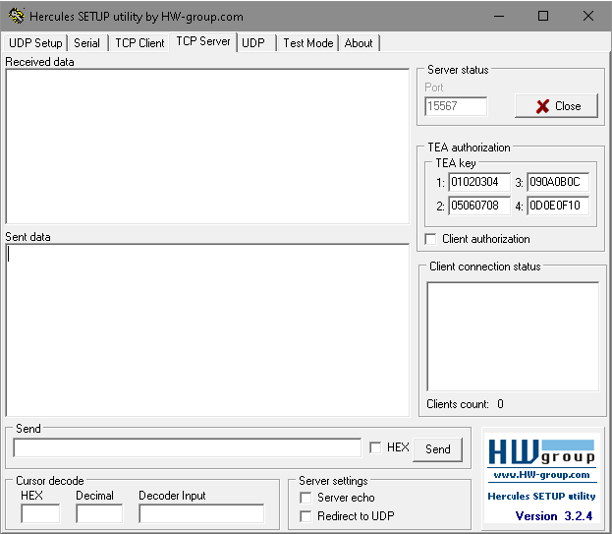The image size is (612, 534).
Task: Click the Decoder Input field
Action: [x=201, y=513]
